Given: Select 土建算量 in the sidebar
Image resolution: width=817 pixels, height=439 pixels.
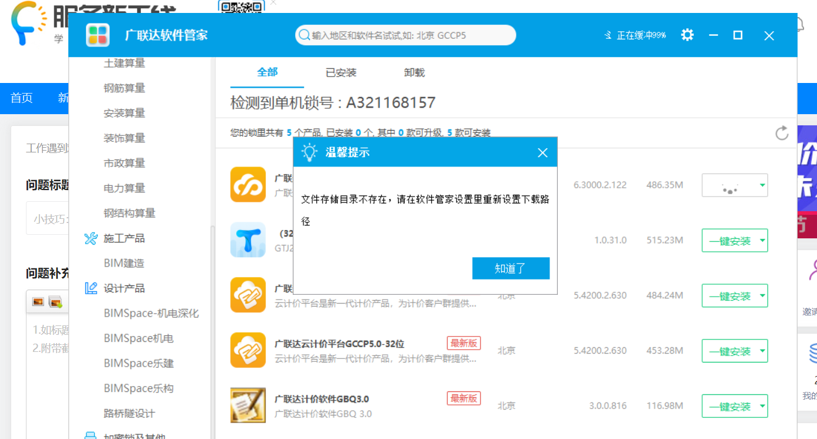Looking at the screenshot, I should pyautogui.click(x=124, y=62).
